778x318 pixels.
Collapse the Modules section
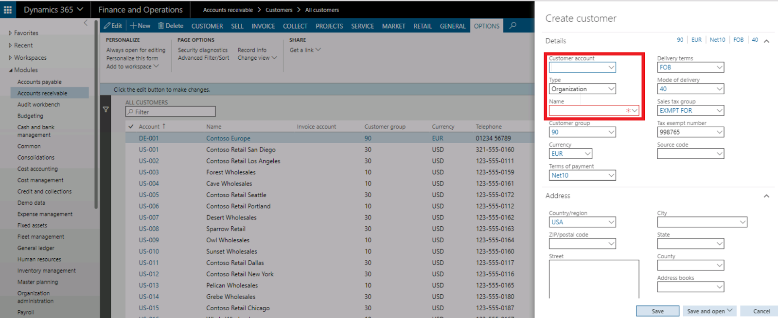click(23, 70)
